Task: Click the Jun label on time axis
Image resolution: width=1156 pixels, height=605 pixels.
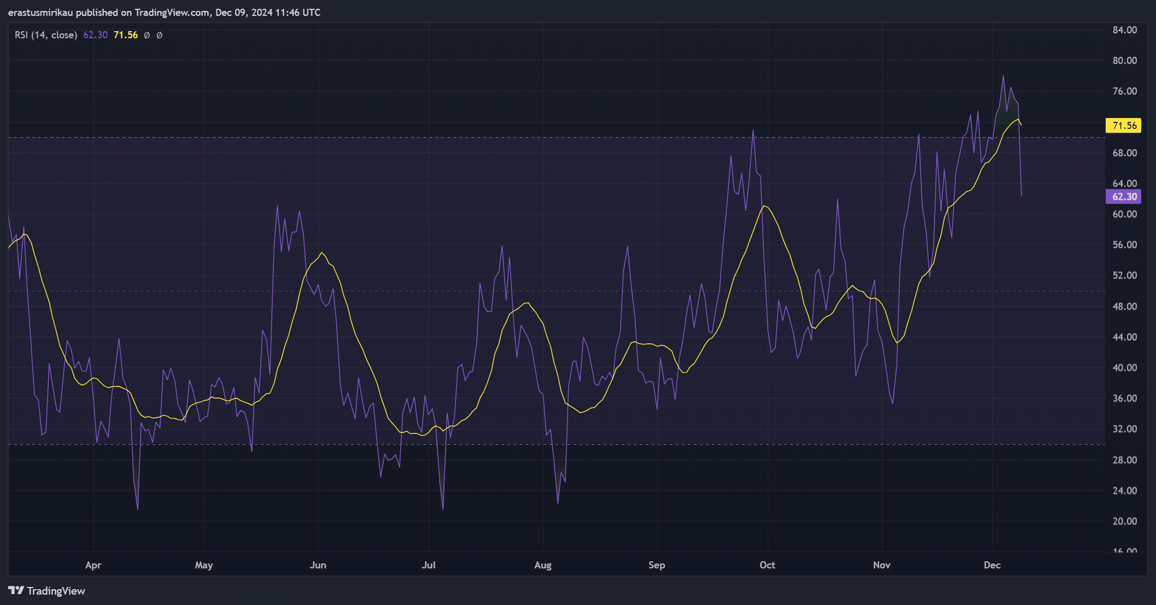Action: coord(318,565)
